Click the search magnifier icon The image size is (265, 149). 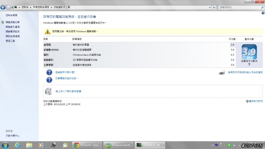click(262, 7)
